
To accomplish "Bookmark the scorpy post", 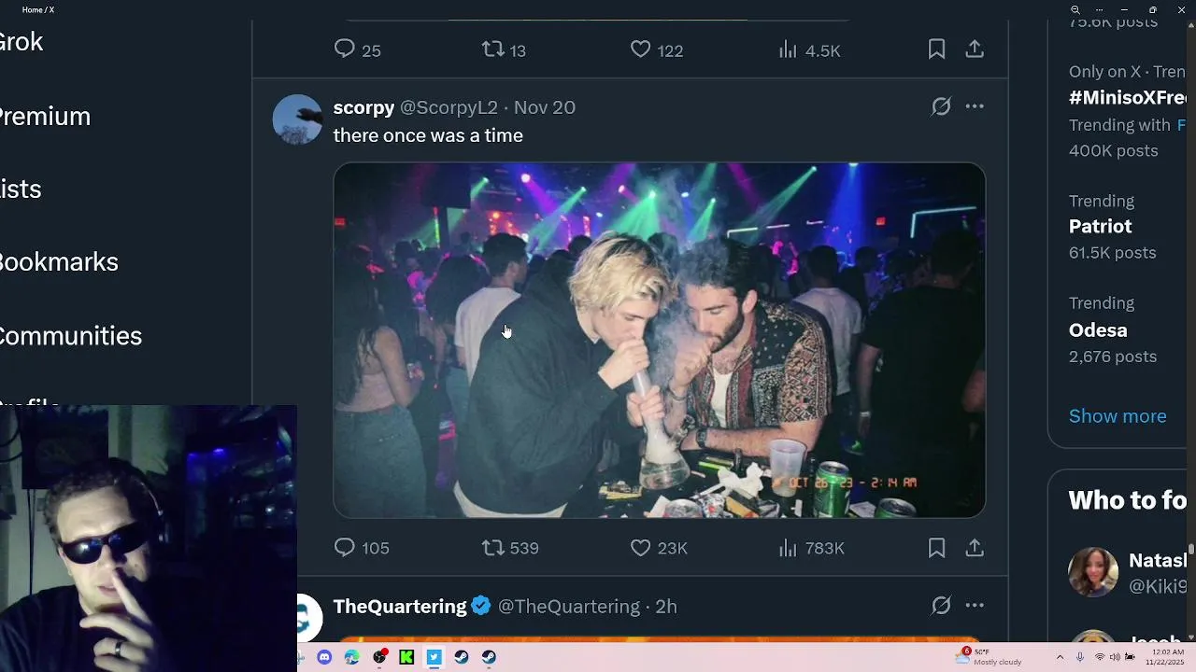I will (936, 548).
